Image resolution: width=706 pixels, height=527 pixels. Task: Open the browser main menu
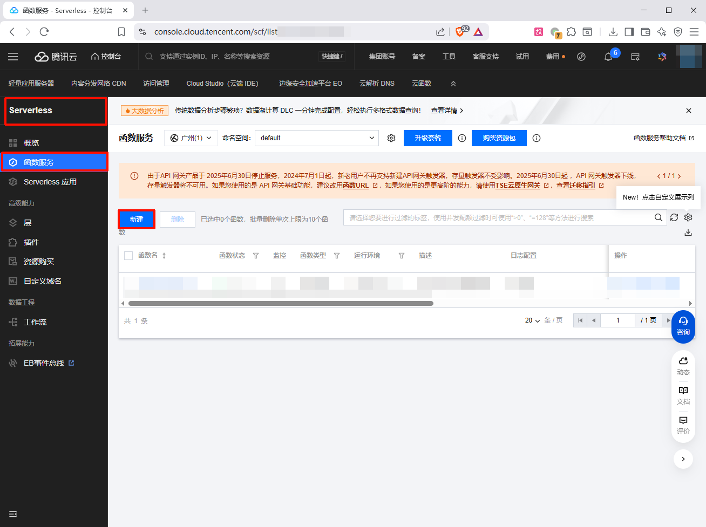click(694, 32)
